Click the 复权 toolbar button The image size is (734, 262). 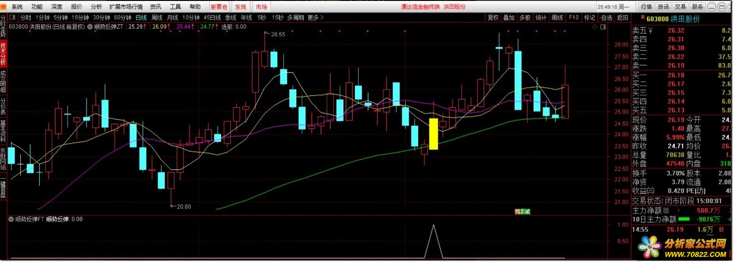[494, 18]
